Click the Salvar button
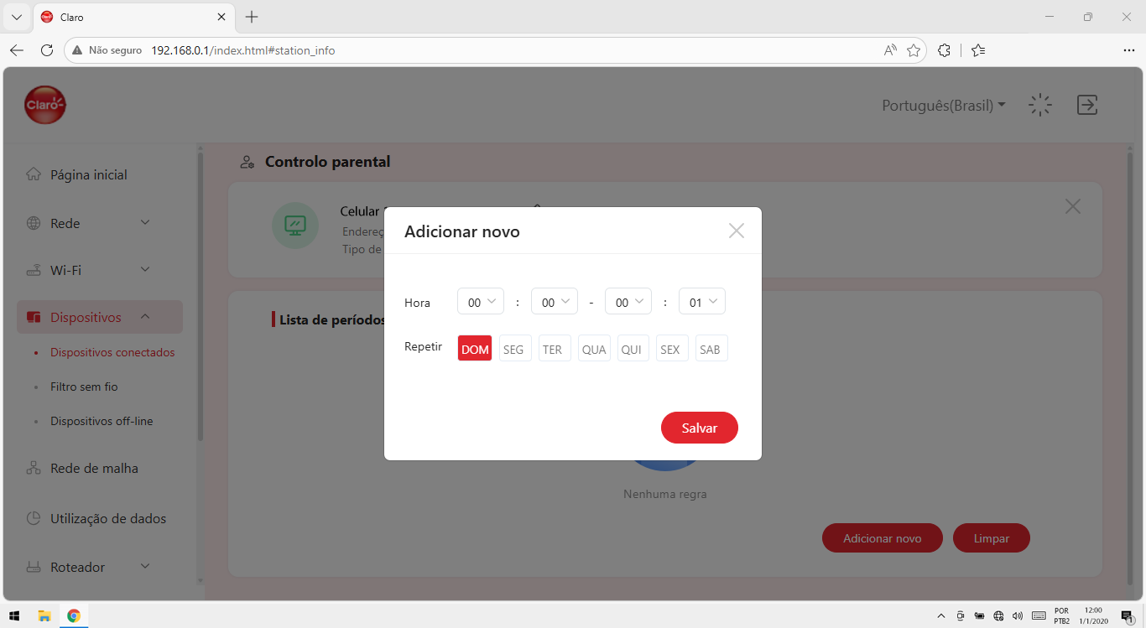This screenshot has height=628, width=1146. coord(700,428)
